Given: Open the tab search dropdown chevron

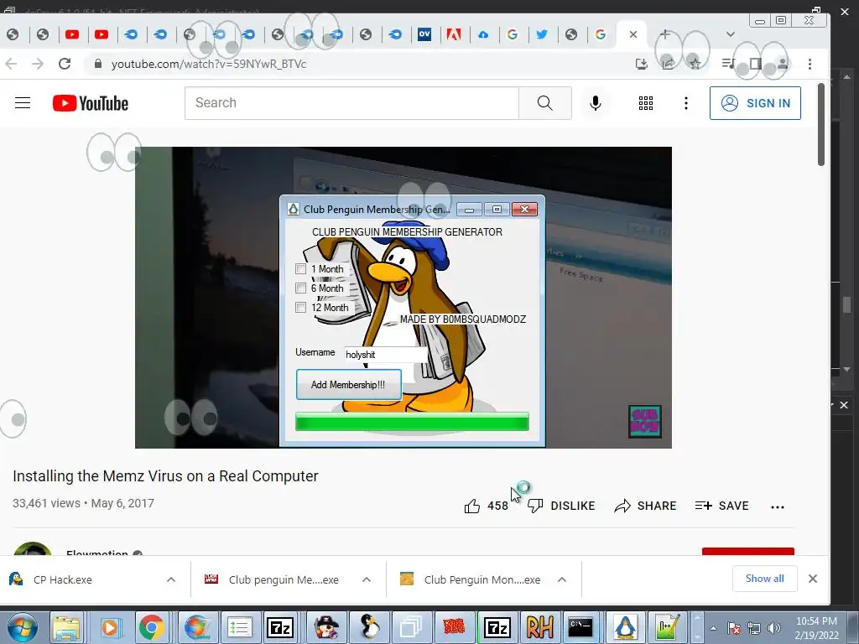Looking at the screenshot, I should click(731, 34).
